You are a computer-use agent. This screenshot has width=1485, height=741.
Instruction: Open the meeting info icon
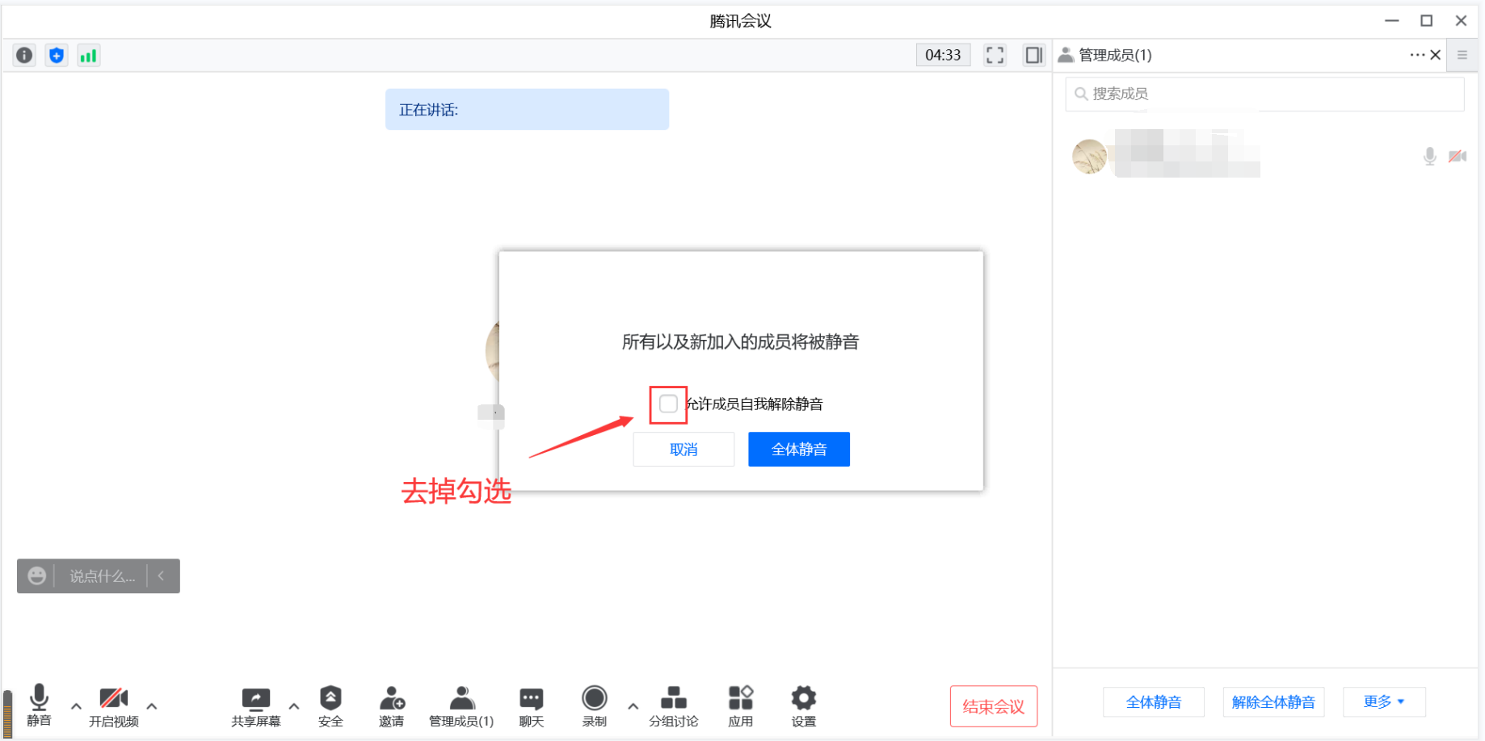click(x=24, y=55)
